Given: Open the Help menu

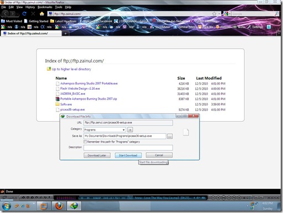Looking at the screenshot, I should (68, 7).
